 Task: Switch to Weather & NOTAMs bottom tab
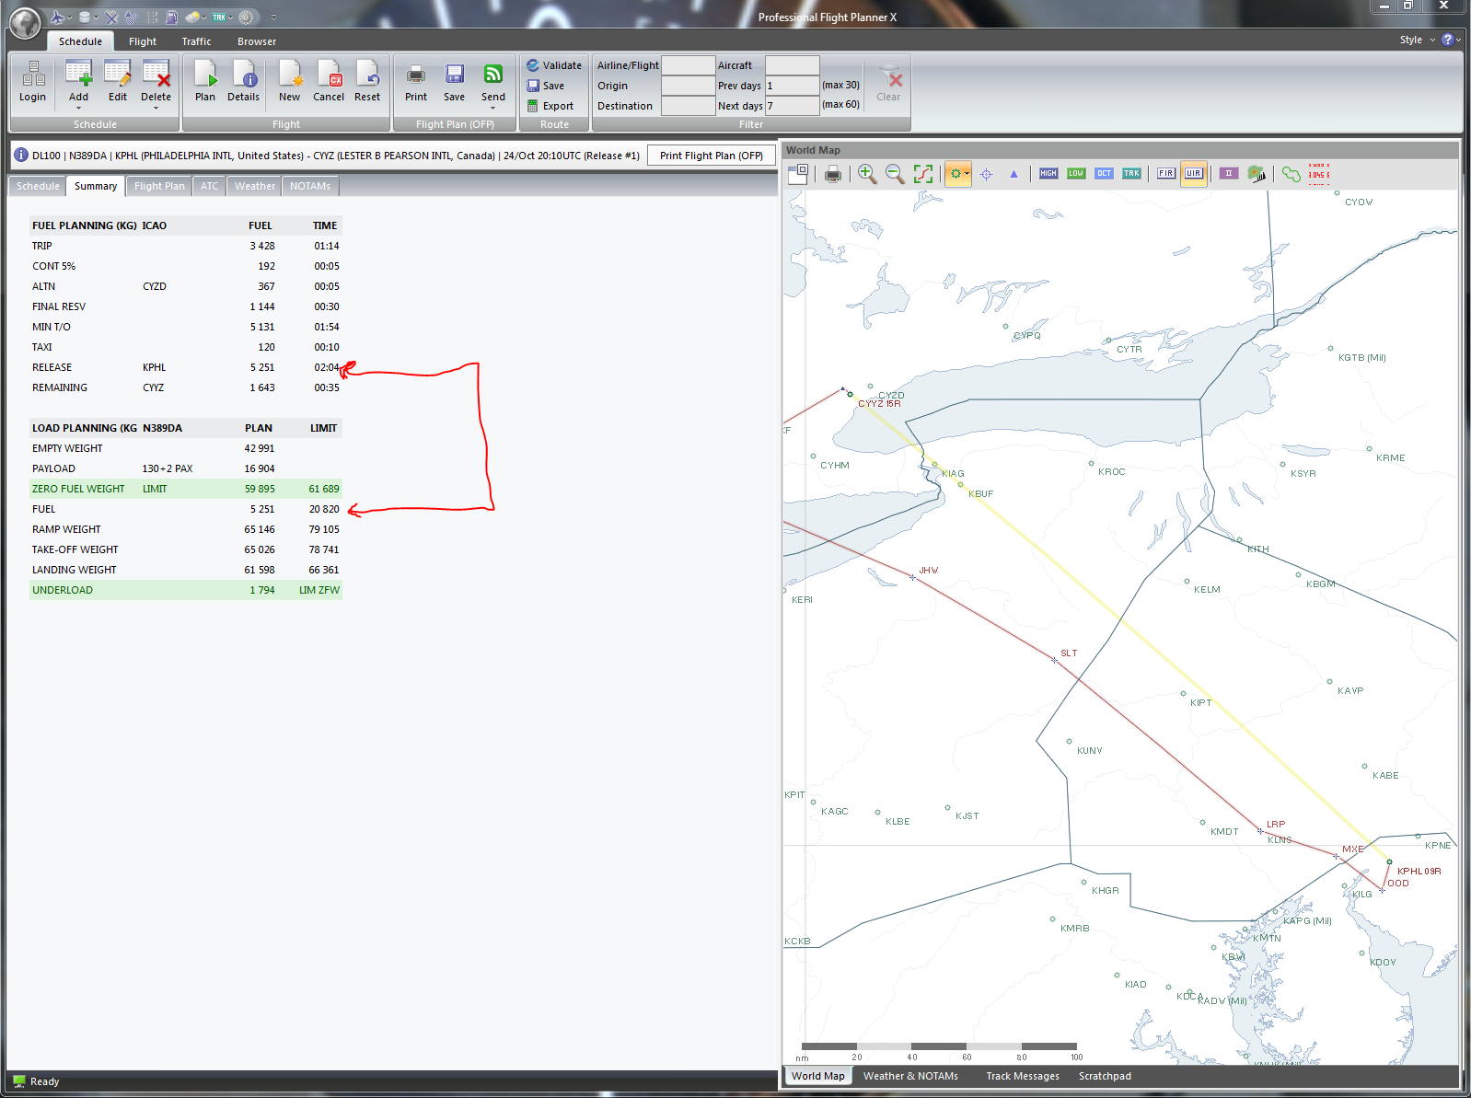(910, 1076)
